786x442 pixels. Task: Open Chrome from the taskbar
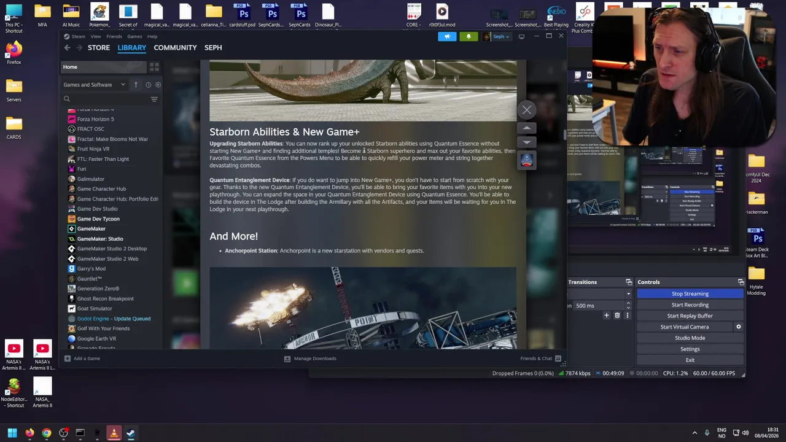(x=47, y=433)
